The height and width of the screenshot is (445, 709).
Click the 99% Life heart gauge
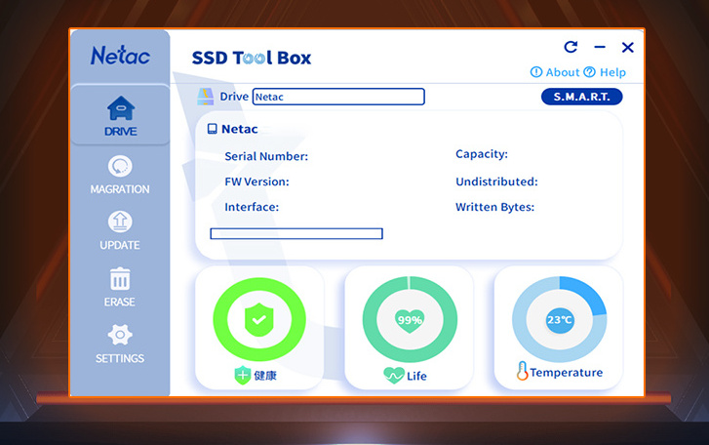410,320
